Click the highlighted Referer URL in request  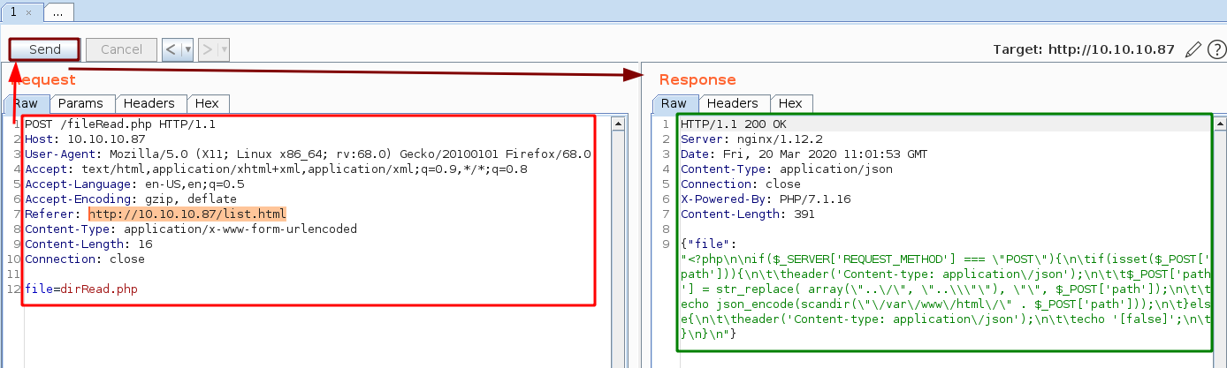(187, 214)
